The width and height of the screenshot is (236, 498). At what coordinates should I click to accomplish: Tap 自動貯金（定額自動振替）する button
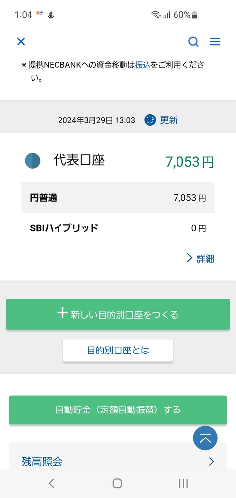pyautogui.click(x=118, y=410)
